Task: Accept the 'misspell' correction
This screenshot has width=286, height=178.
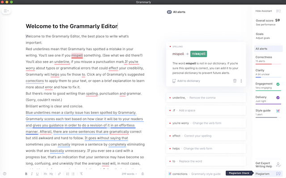Action: coord(198,54)
